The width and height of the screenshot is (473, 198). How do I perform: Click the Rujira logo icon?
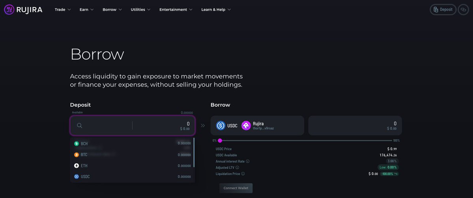(x=9, y=9)
